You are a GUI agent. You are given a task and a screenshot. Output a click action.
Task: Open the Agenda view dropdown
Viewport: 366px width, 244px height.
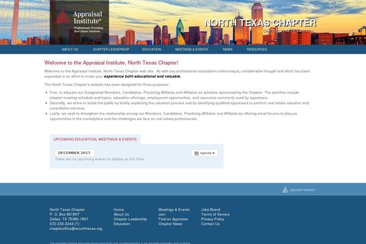[204, 153]
